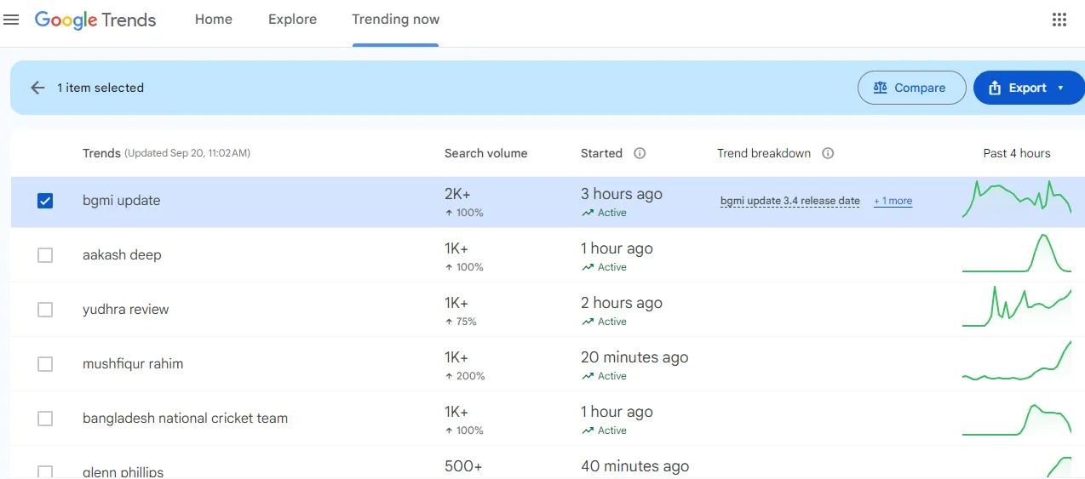
Task: Click the trending arrow icon under 3 hours ago
Action: point(588,213)
